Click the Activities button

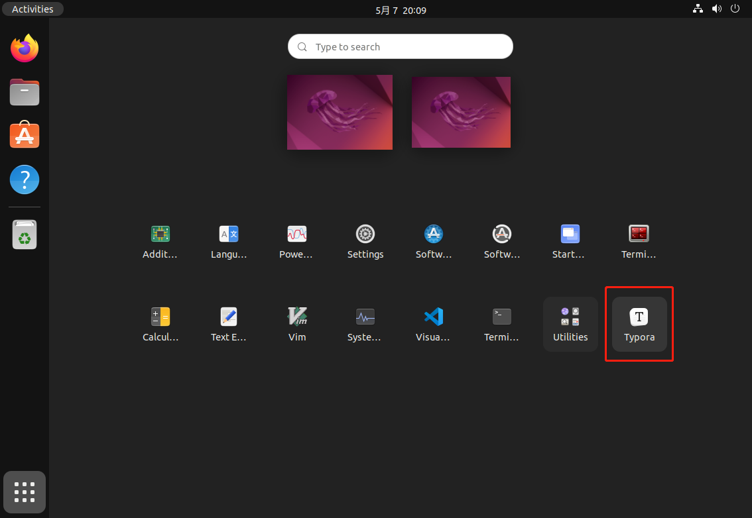click(32, 9)
